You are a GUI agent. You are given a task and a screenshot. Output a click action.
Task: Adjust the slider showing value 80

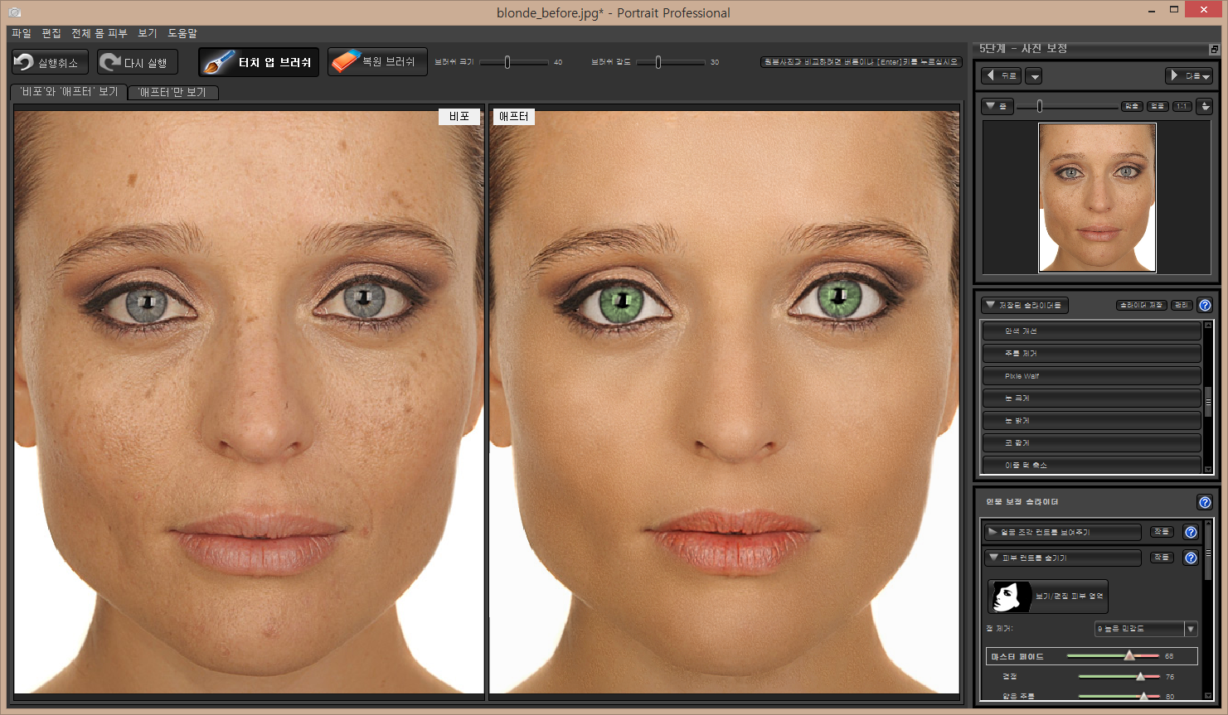click(x=1143, y=696)
